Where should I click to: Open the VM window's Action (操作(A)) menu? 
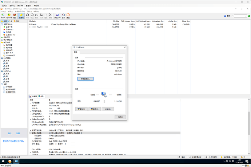coord(12,6)
